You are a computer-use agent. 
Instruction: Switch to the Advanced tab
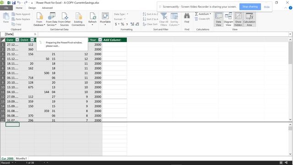[47, 8]
